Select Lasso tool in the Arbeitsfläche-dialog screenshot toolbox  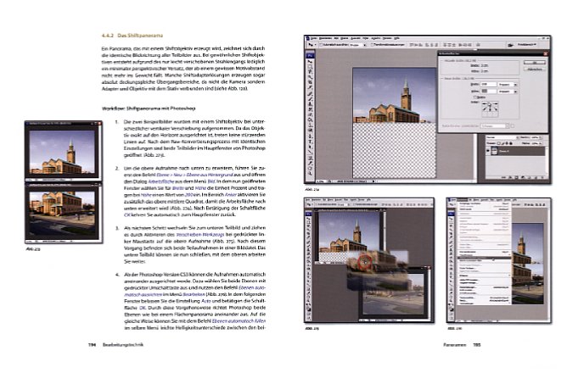[311, 71]
